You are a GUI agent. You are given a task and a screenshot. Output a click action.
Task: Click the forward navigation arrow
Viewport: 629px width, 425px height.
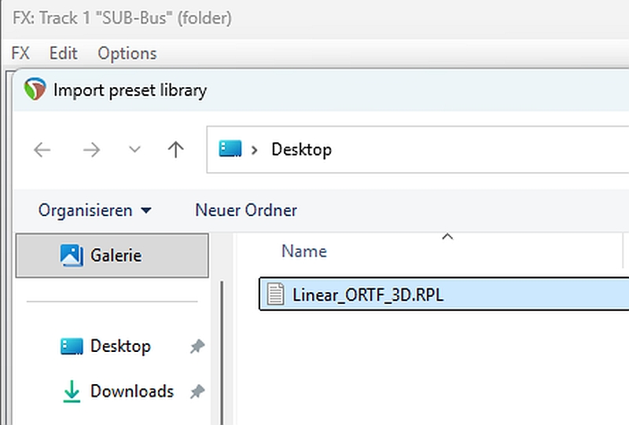tap(91, 150)
